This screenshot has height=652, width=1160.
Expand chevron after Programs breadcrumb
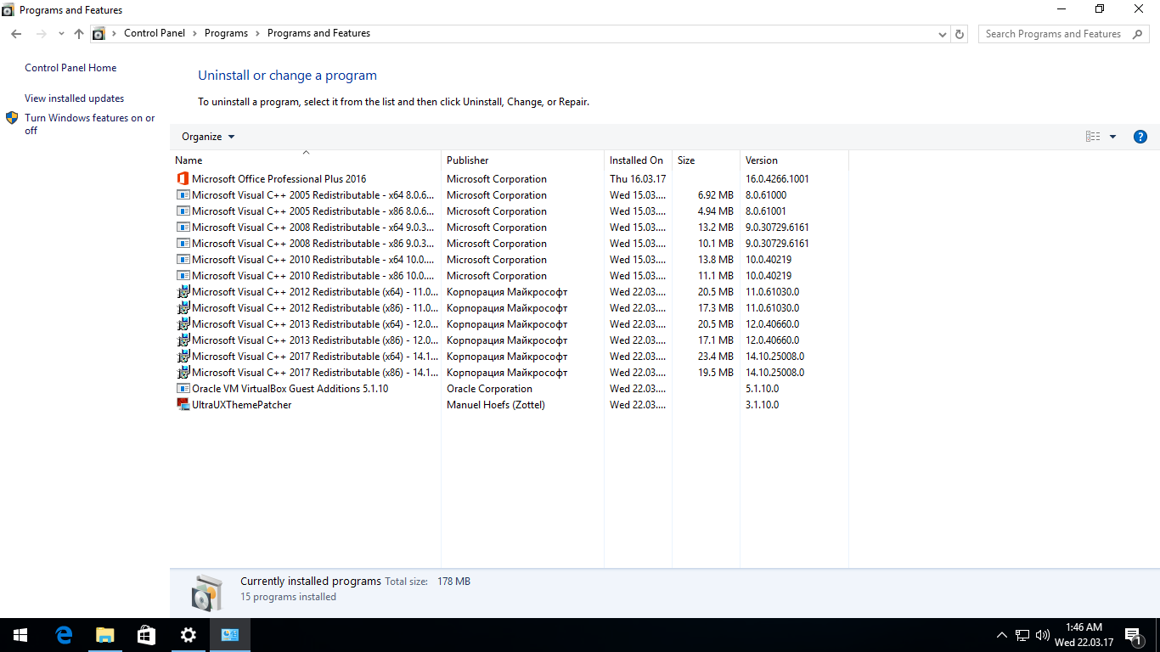257,34
